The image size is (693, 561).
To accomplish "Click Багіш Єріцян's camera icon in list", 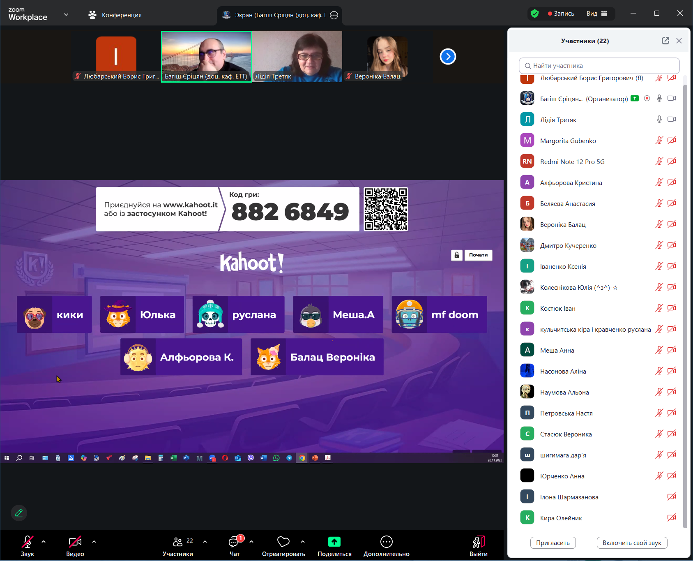I will (x=672, y=99).
